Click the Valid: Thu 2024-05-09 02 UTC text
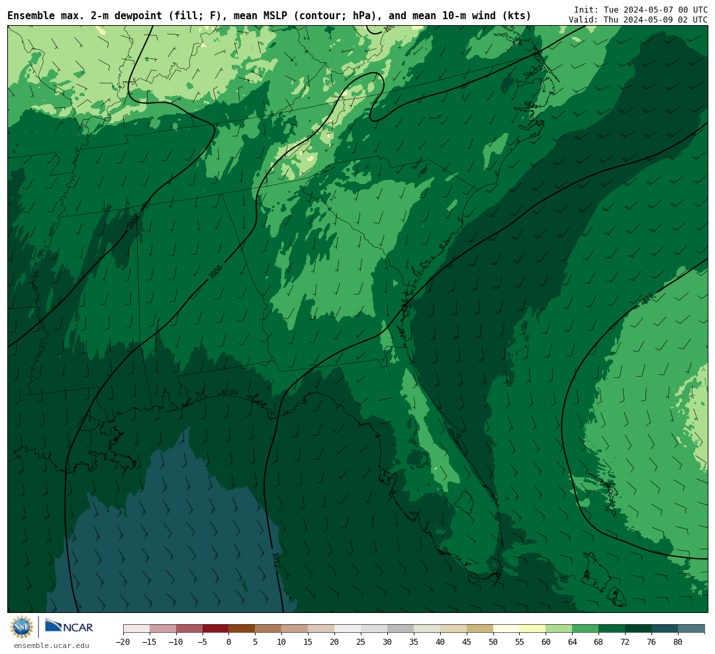715x654 pixels. click(638, 20)
